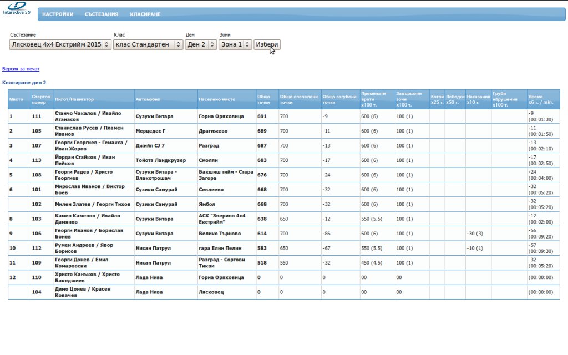
Task: Click the Общо точки column header
Action: [264, 99]
